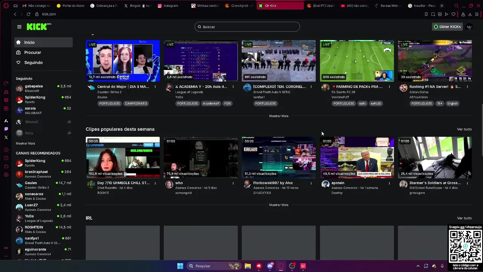Open Twitch in the Opera GX sidebar
This screenshot has height=272, width=483.
point(6,129)
